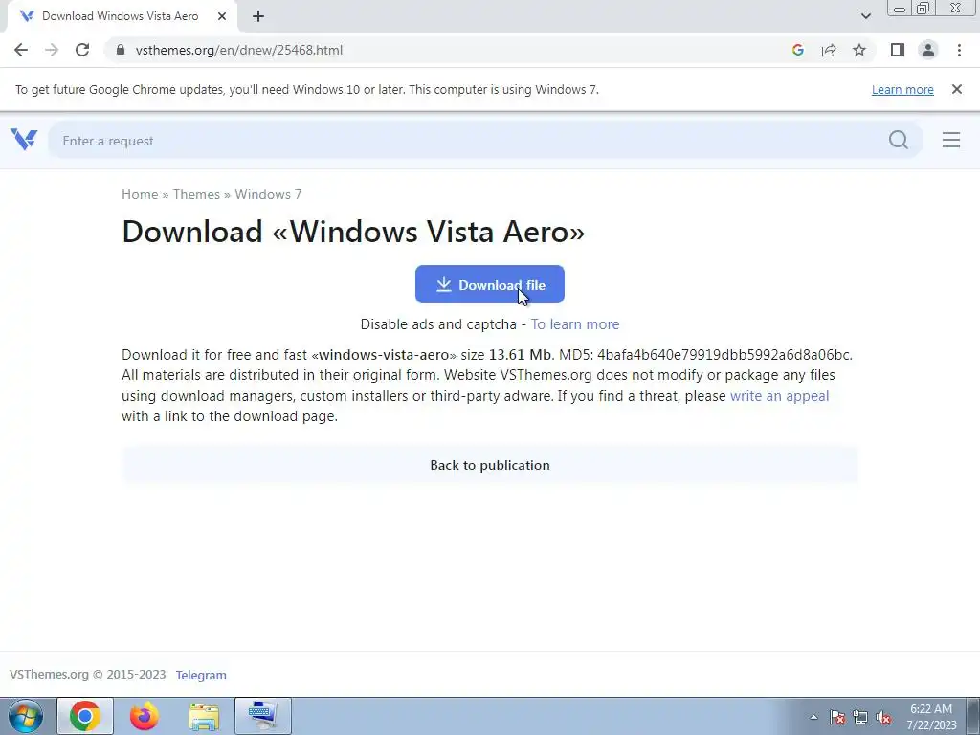
Task: Open the Telegram footer link
Action: tap(201, 675)
